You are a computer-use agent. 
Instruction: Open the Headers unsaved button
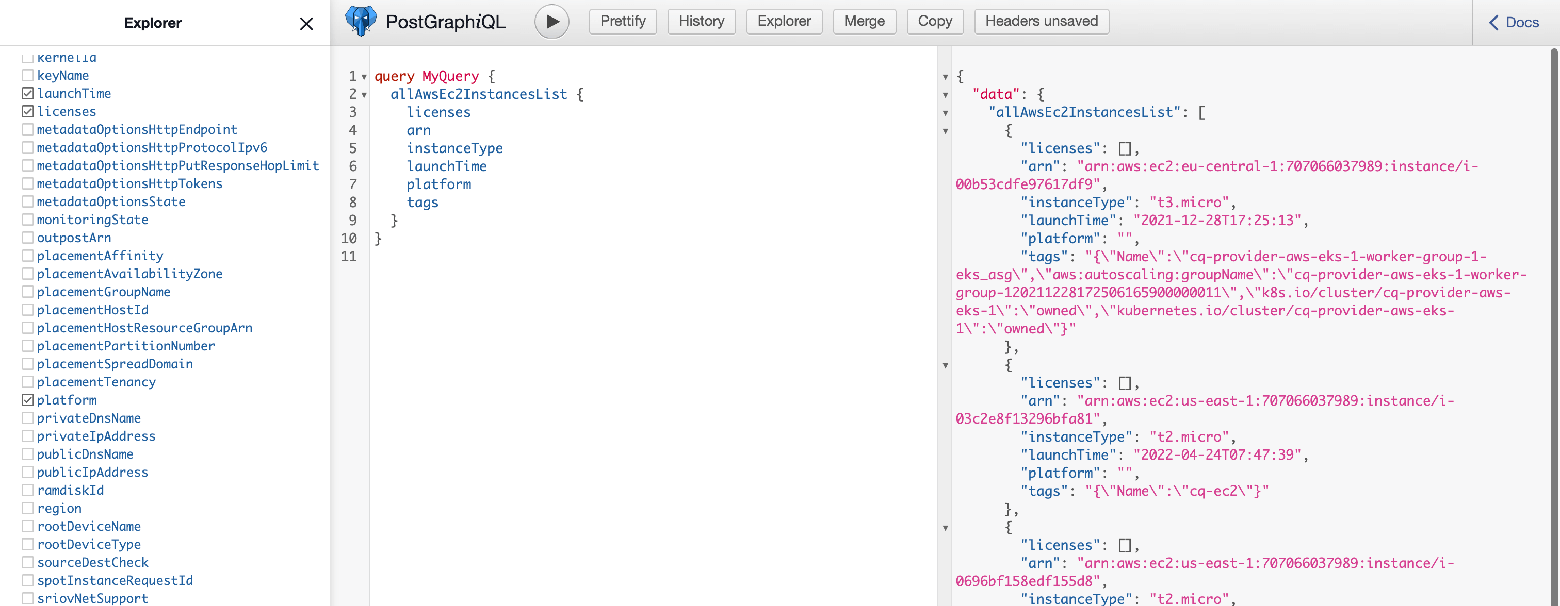pos(1041,21)
